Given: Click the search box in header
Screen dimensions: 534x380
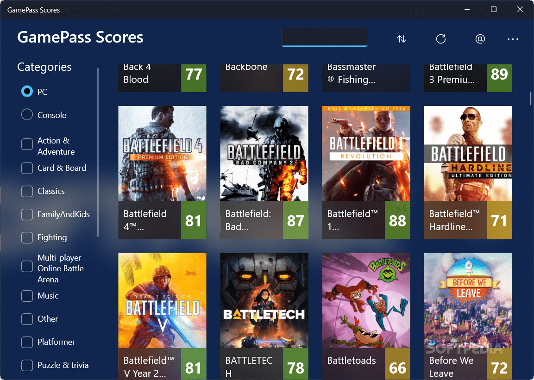Looking at the screenshot, I should pos(325,37).
